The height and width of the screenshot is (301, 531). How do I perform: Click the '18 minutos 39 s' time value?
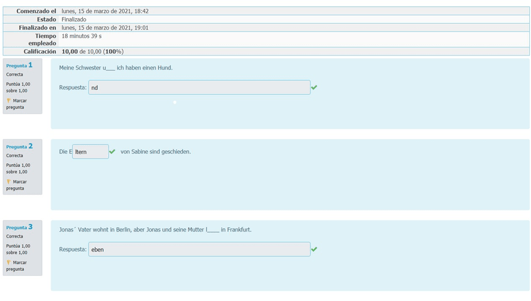coord(81,36)
